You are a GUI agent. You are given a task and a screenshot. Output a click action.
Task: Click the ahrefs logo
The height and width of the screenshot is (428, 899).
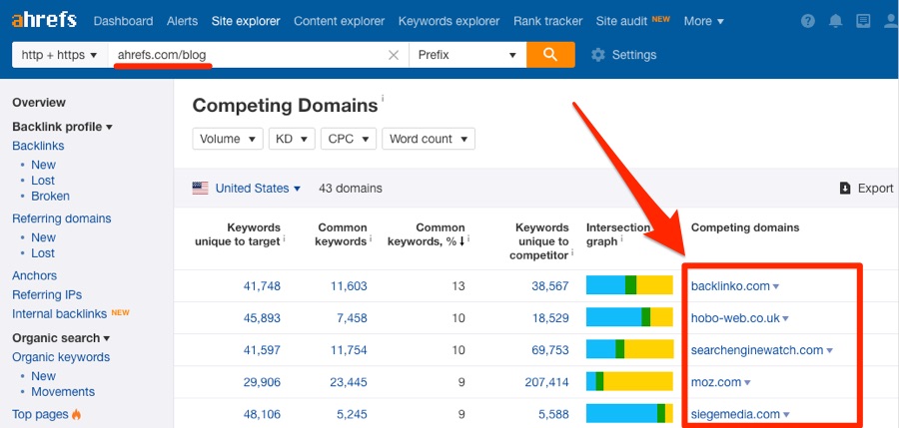point(44,20)
